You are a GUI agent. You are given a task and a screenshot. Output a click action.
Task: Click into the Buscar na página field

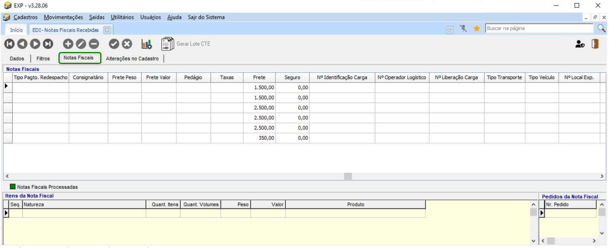pos(539,28)
